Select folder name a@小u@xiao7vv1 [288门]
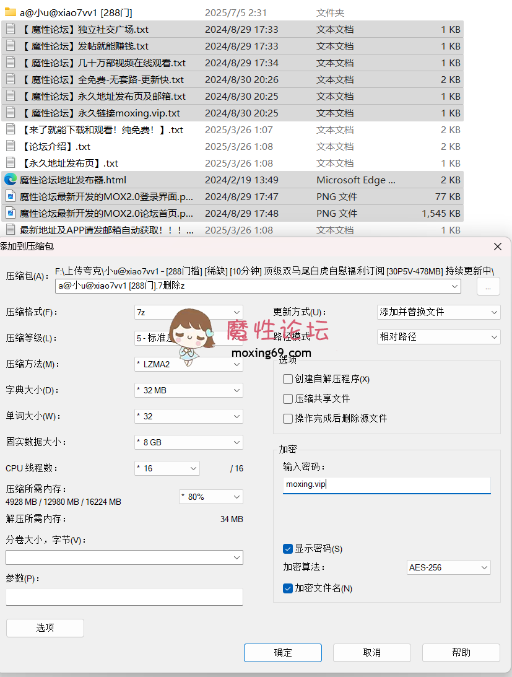 [x=76, y=13]
